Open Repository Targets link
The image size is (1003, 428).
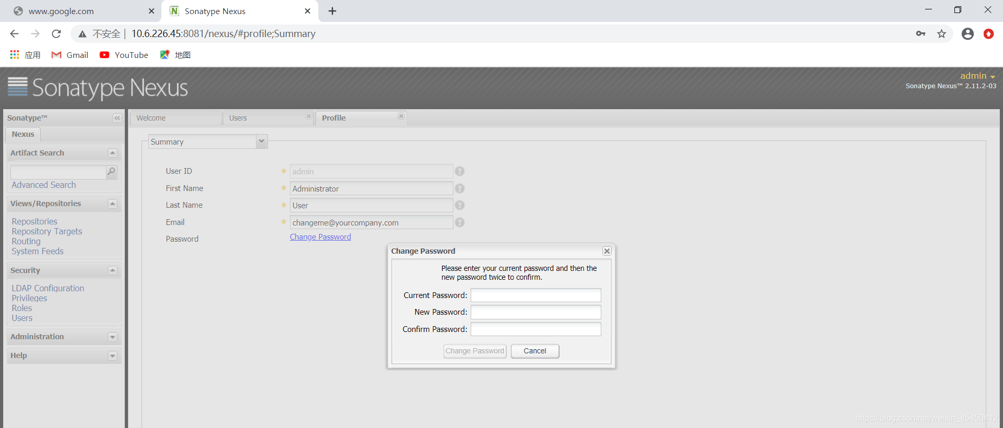point(47,231)
